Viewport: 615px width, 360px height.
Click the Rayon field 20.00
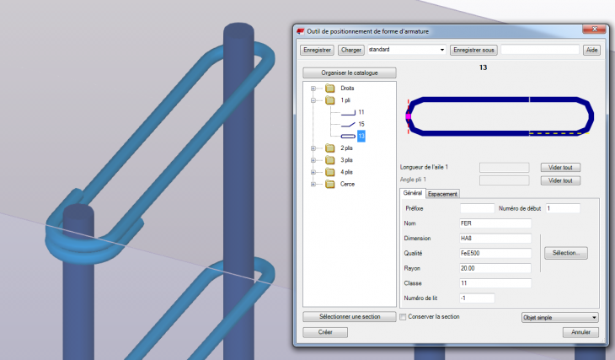click(495, 268)
